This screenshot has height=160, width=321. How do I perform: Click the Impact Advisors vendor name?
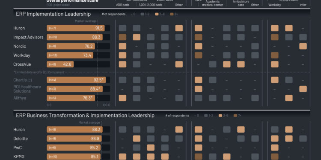pyautogui.click(x=28, y=37)
